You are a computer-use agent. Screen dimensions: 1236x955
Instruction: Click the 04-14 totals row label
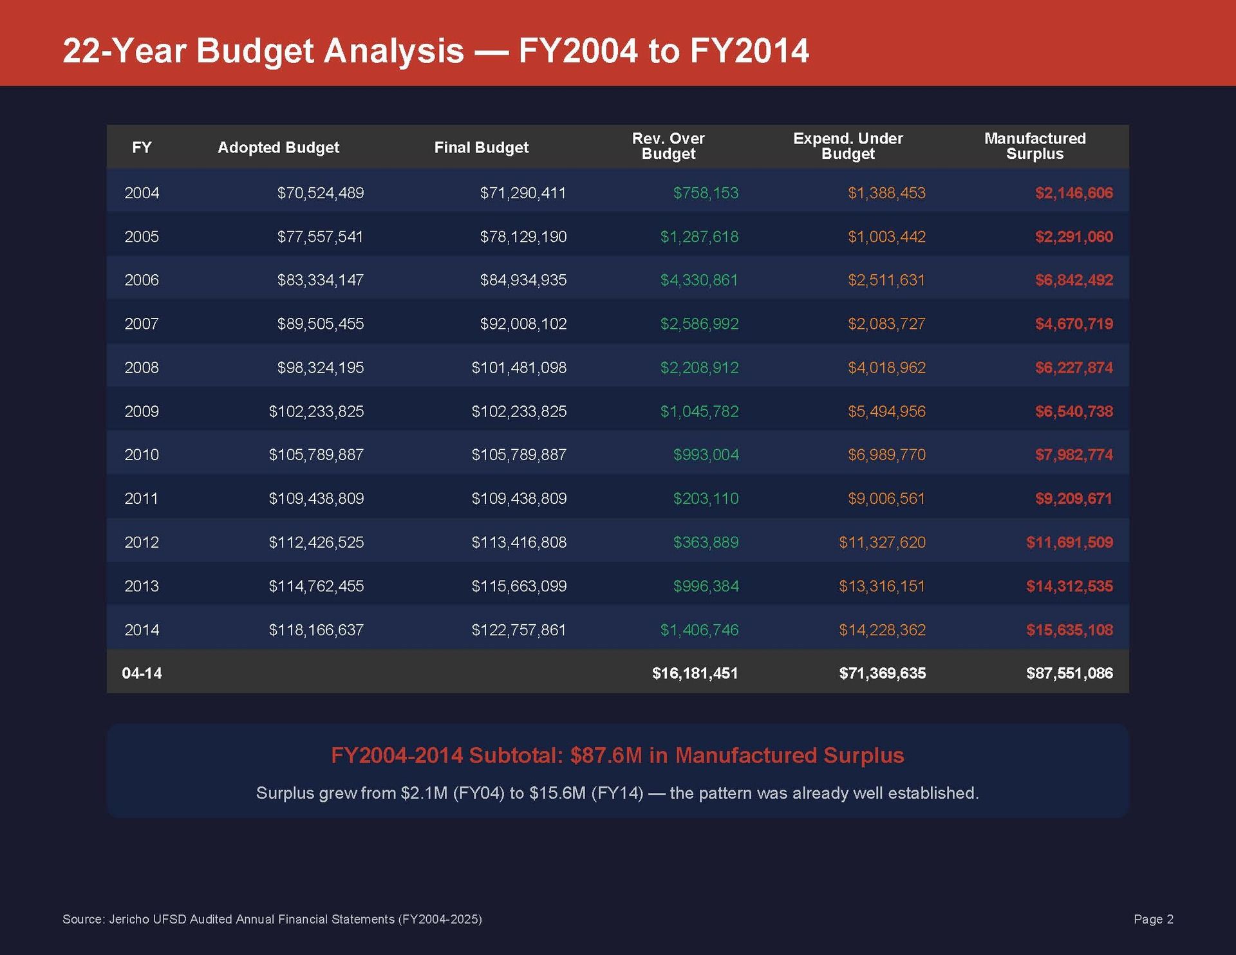coord(142,673)
